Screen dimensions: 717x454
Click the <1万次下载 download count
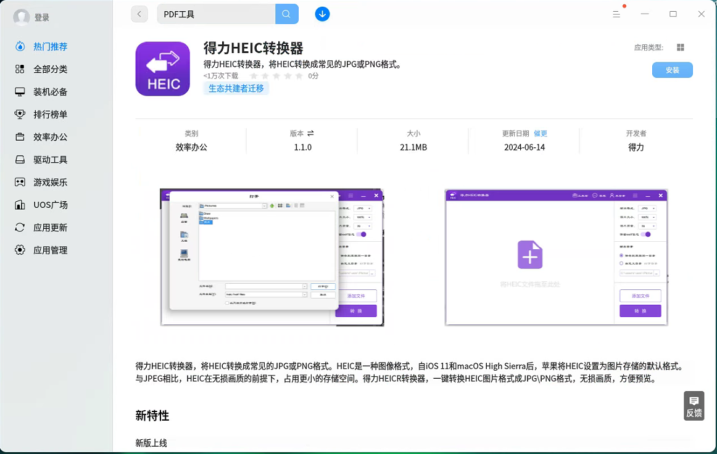point(221,76)
